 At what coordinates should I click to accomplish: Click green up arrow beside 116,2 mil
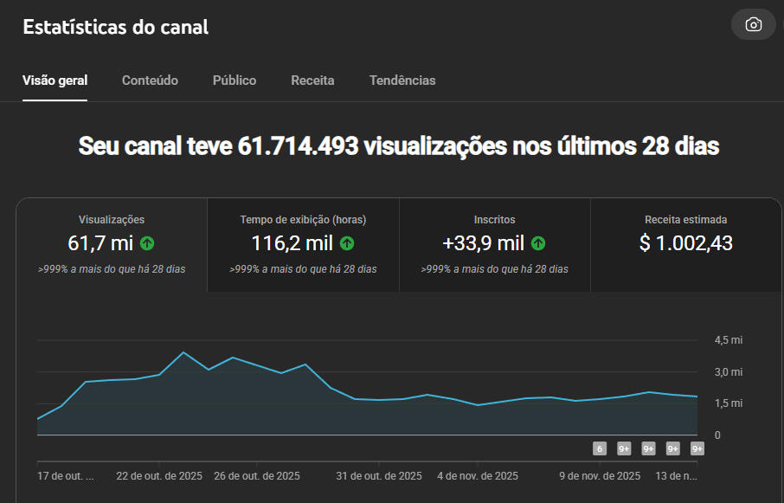[x=347, y=243]
